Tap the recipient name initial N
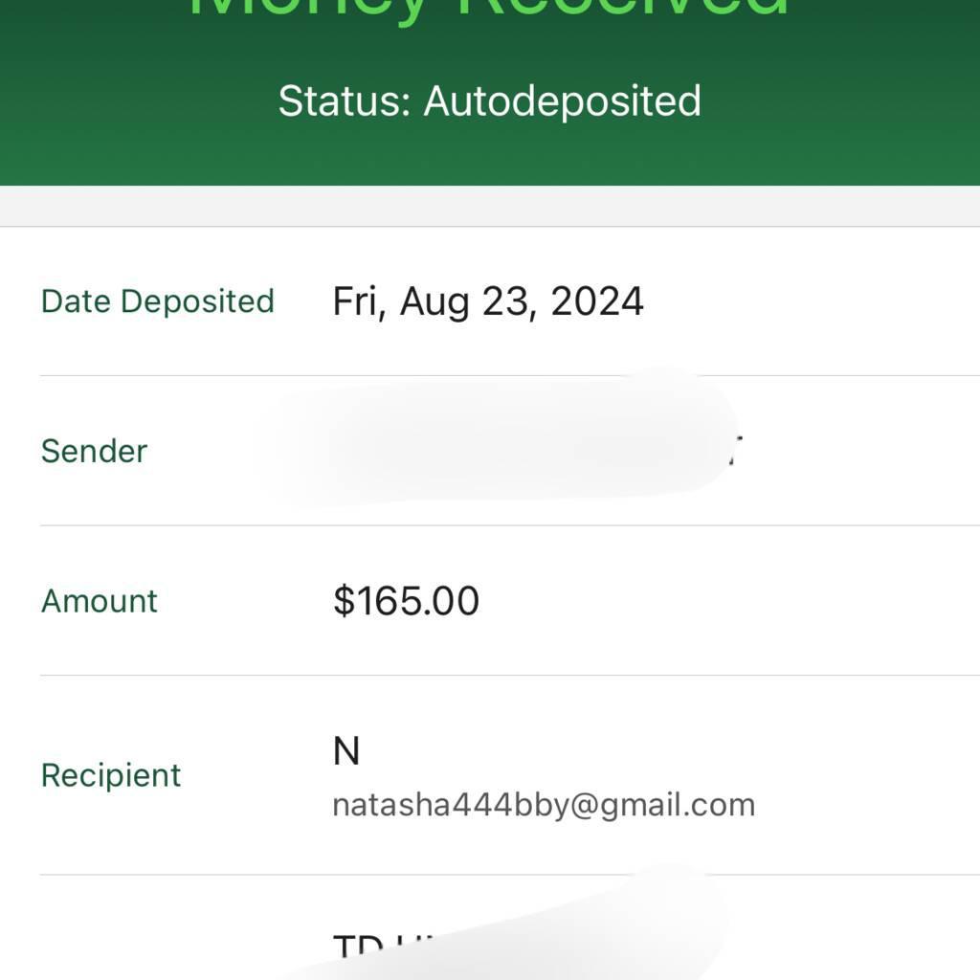 click(346, 750)
